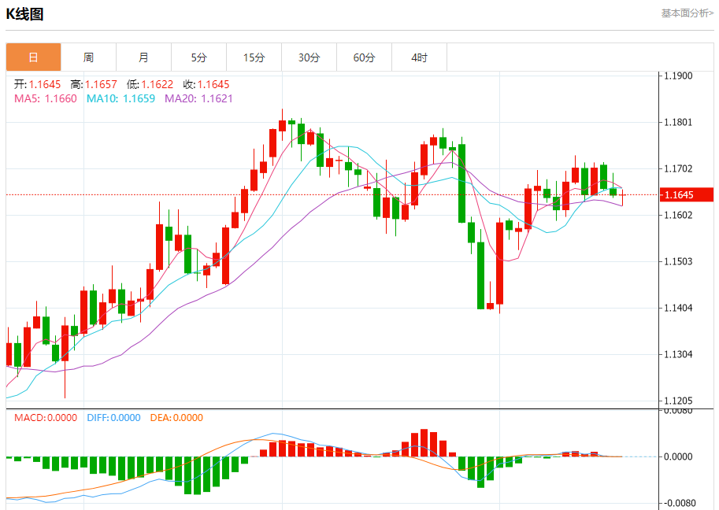This screenshot has height=510, width=719.
Task: Click the K线图 heading
Action: (24, 13)
